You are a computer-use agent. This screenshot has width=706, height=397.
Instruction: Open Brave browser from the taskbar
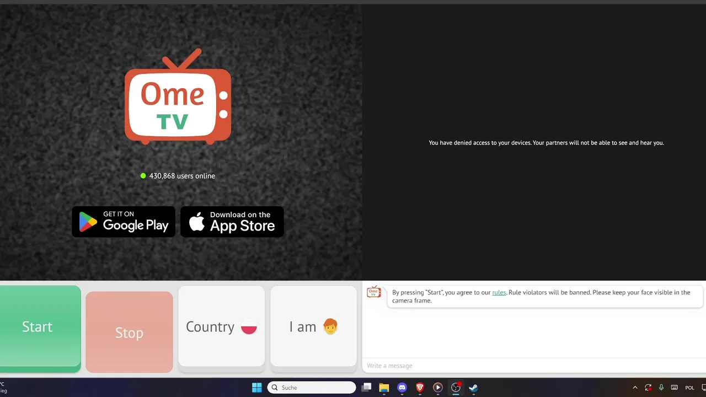tap(420, 388)
